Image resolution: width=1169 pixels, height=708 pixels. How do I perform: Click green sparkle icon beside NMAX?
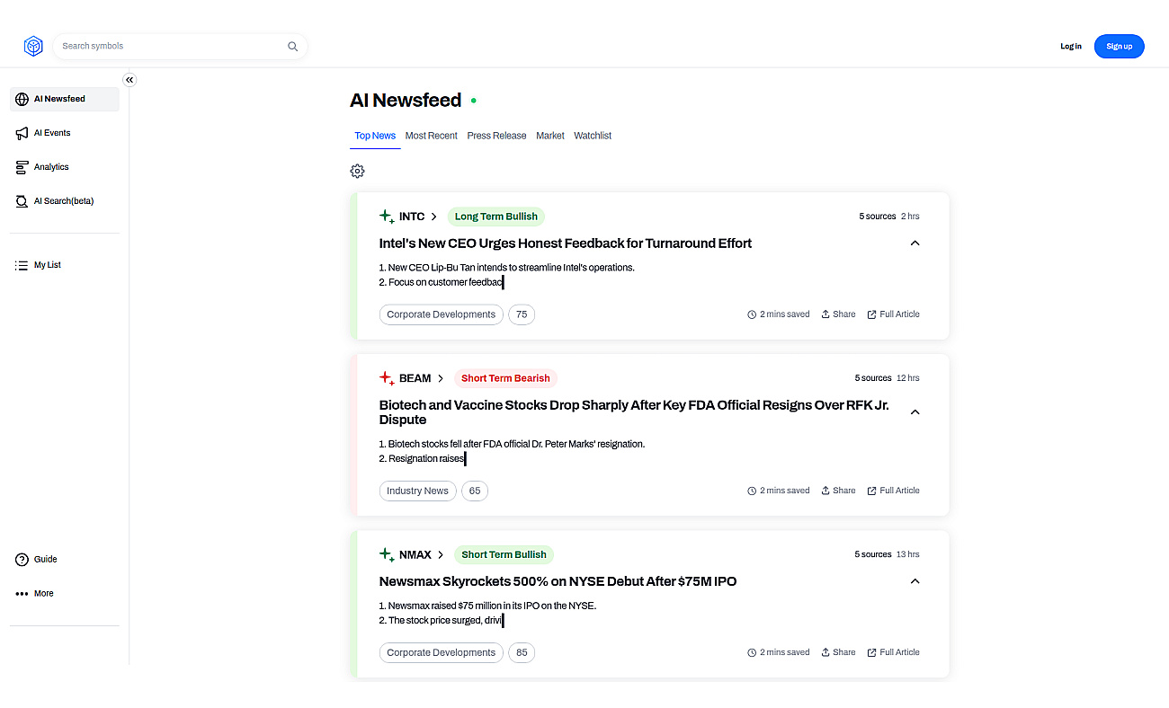point(387,554)
